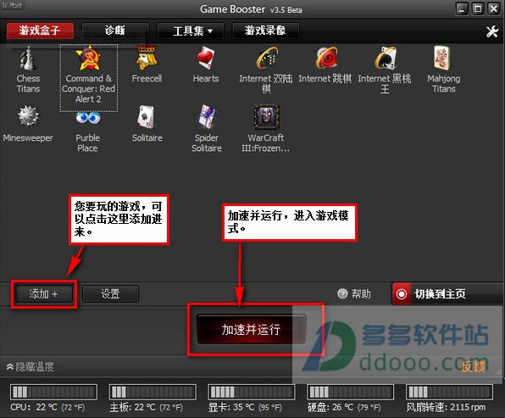Select the Mahjong Titans game icon
The height and width of the screenshot is (418, 505).
[x=442, y=59]
